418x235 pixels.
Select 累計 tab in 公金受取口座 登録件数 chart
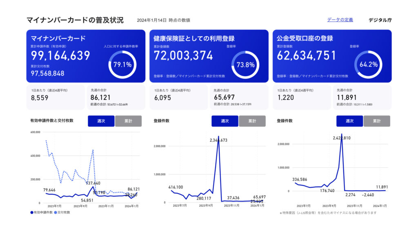(x=377, y=121)
